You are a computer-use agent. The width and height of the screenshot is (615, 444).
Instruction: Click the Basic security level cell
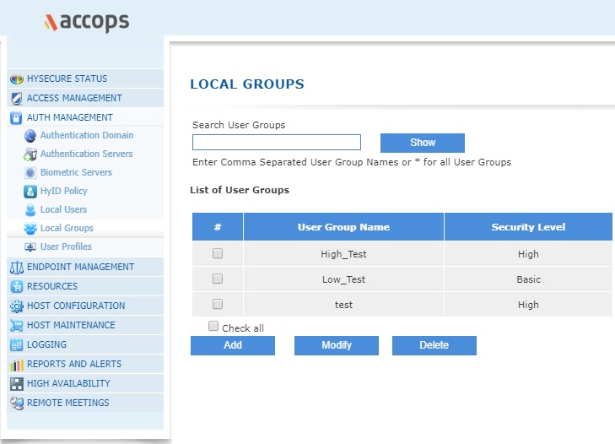point(528,279)
